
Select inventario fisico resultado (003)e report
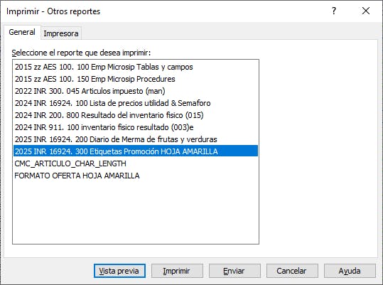136,127
